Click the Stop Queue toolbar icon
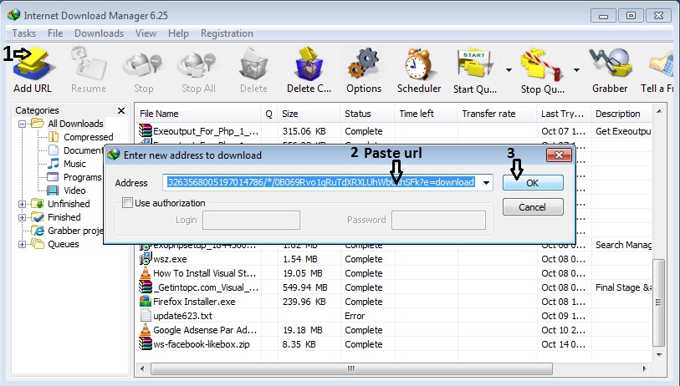Screen dimensions: 680x386 [x=542, y=65]
